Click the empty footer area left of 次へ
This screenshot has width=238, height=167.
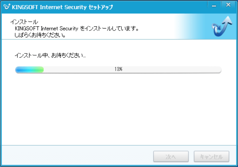pos(76,156)
